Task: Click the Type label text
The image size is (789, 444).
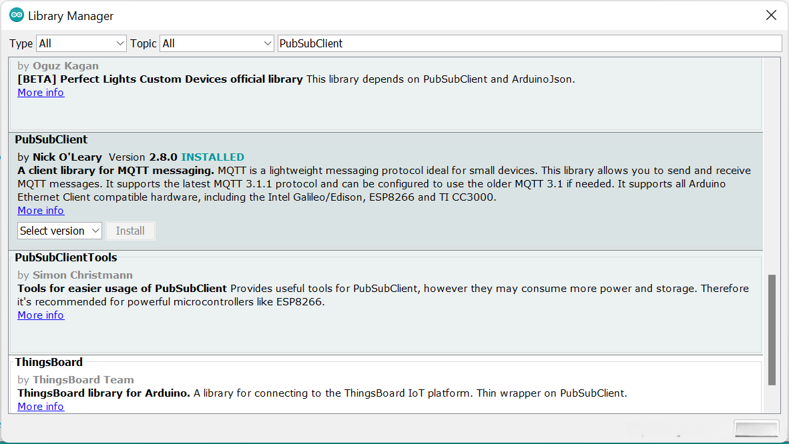Action: (21, 44)
